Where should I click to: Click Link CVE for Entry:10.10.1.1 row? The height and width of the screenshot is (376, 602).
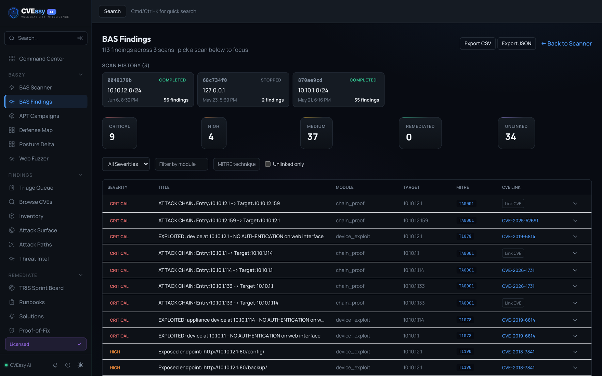tap(513, 253)
